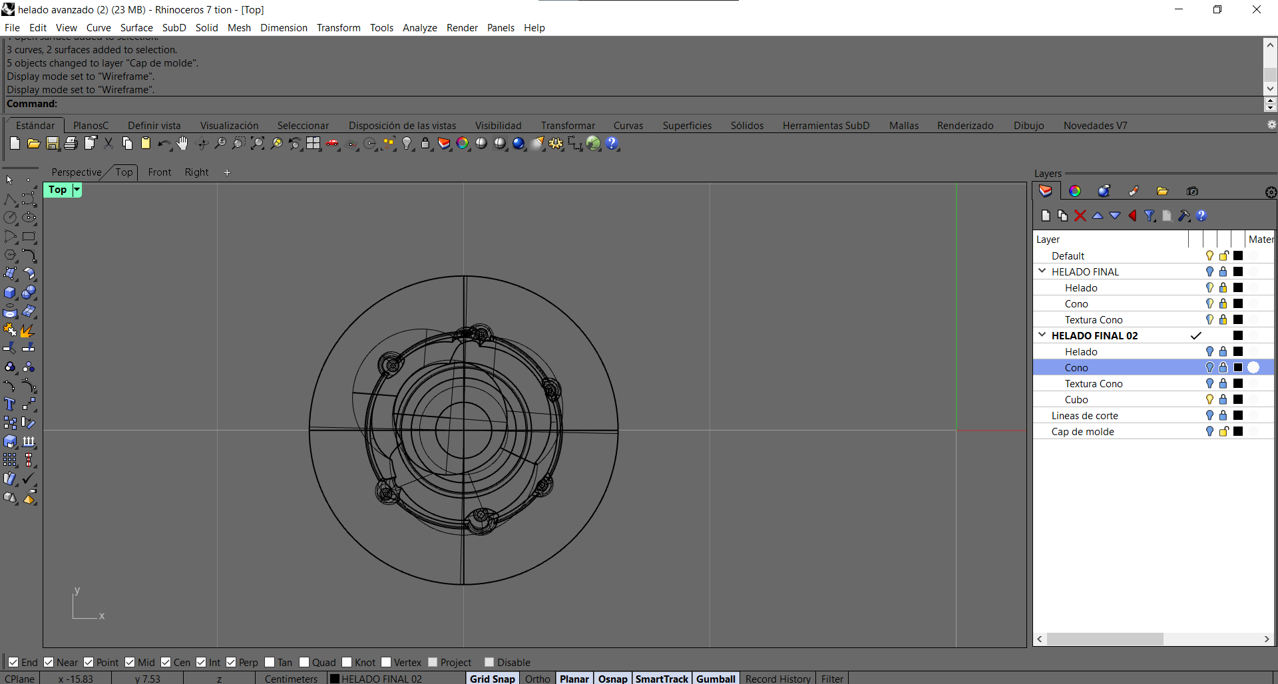Viewport: 1278px width, 684px height.
Task: Click the command line stepper up arrow
Action: (1270, 100)
